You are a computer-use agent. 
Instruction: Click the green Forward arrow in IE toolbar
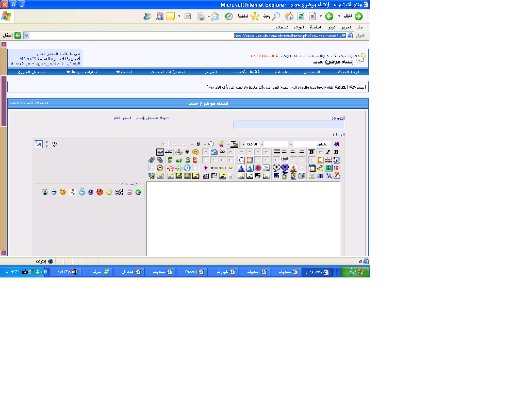(x=329, y=16)
